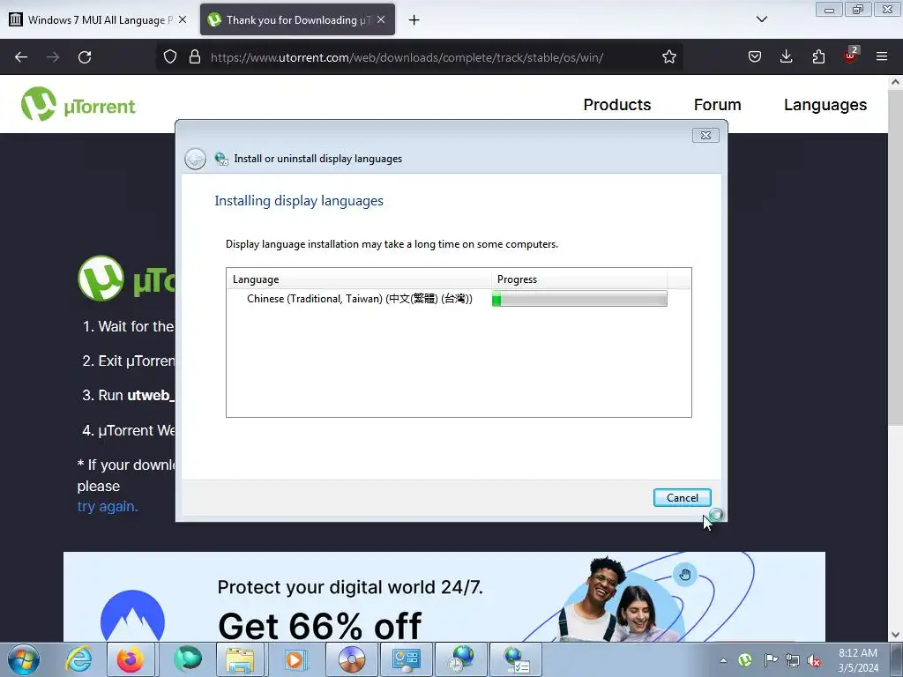
Task: Open the display languages taskbar window
Action: point(517,659)
